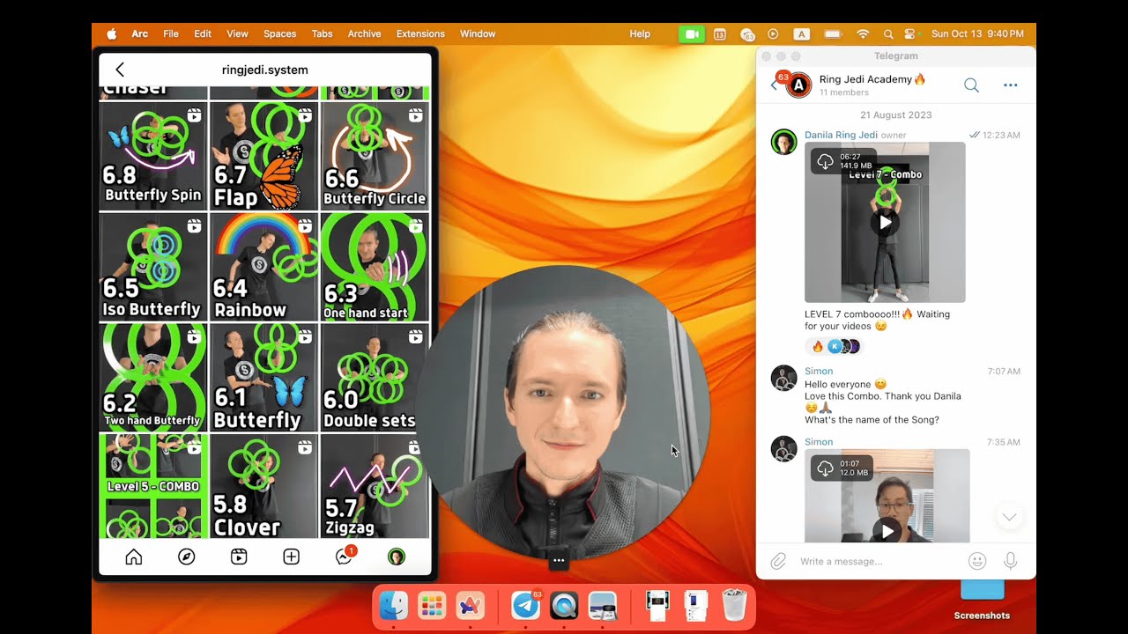Go back to Telegram chat list
The height and width of the screenshot is (634, 1128).
pyautogui.click(x=774, y=85)
